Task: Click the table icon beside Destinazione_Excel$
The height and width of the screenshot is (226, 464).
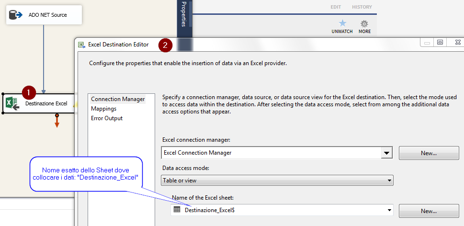Action: pos(177,210)
